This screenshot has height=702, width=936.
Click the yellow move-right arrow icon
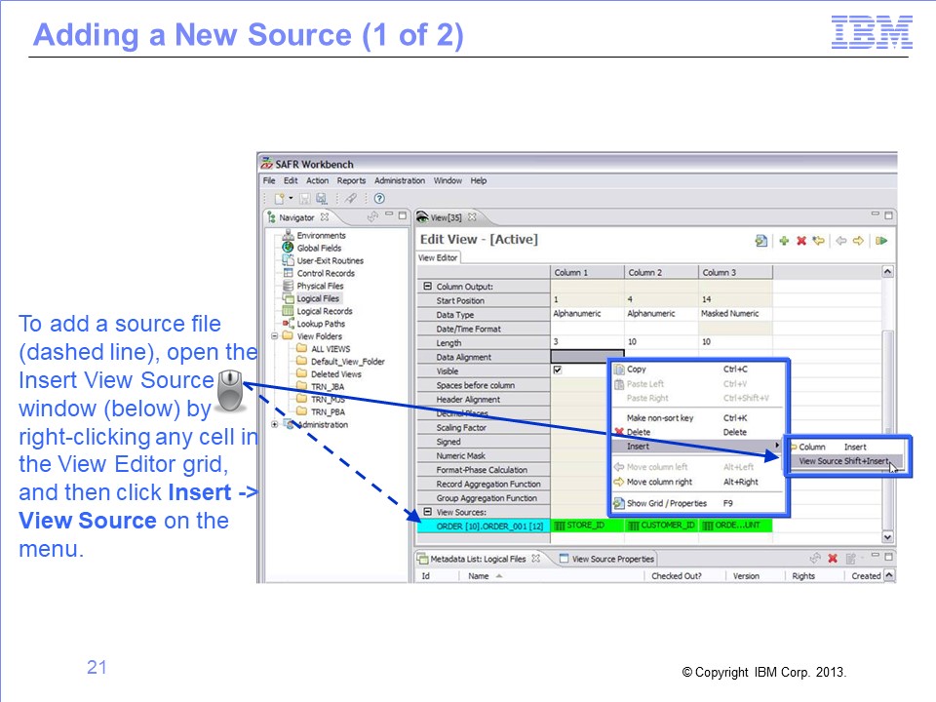858,241
